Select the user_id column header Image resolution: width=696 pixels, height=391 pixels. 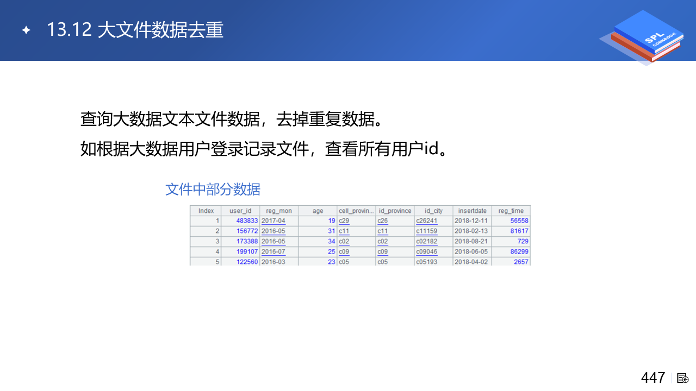pyautogui.click(x=240, y=211)
